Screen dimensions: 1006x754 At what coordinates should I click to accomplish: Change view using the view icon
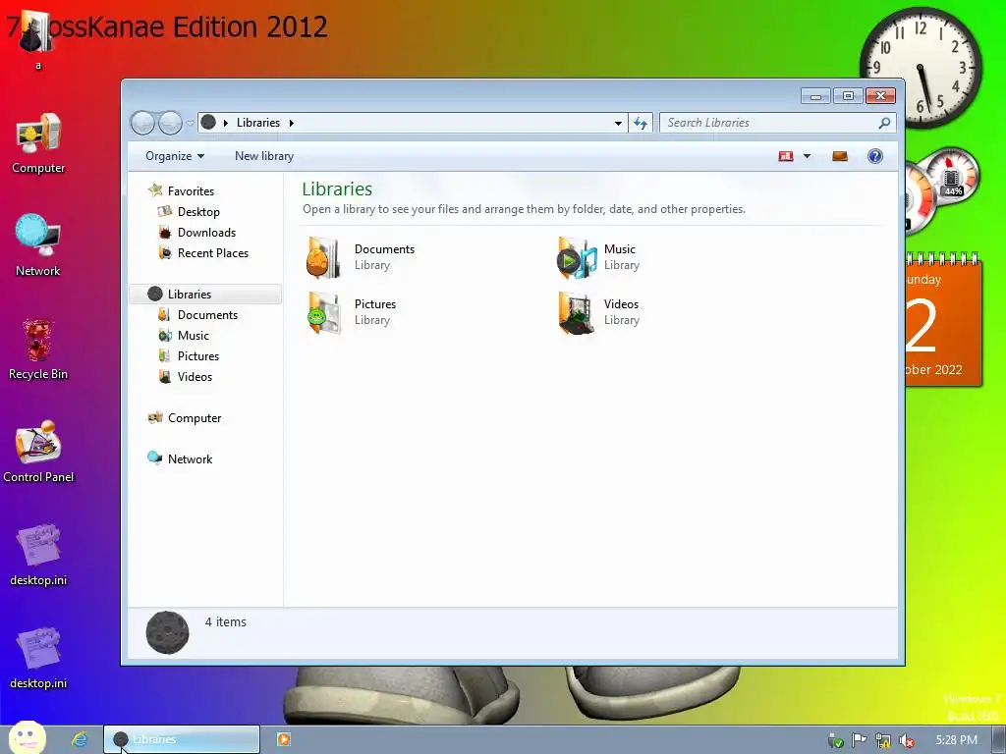click(x=785, y=156)
